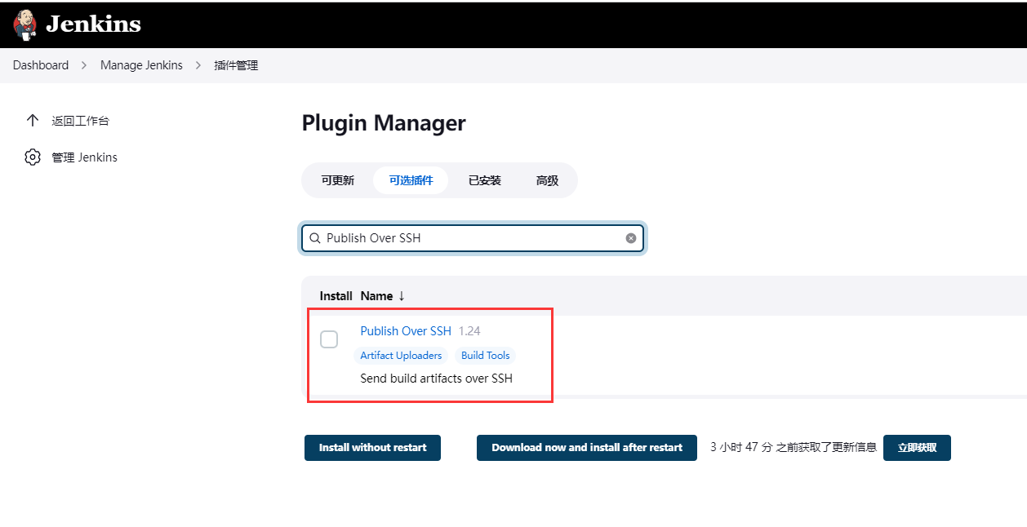
Task: Switch to the 高级 tab
Action: click(x=547, y=180)
